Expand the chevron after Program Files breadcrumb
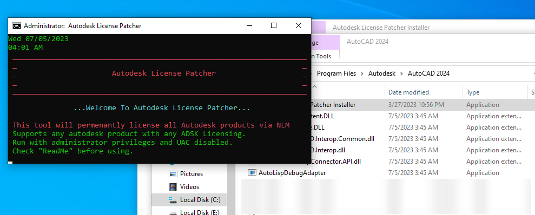This screenshot has height=215, width=535. (x=362, y=73)
